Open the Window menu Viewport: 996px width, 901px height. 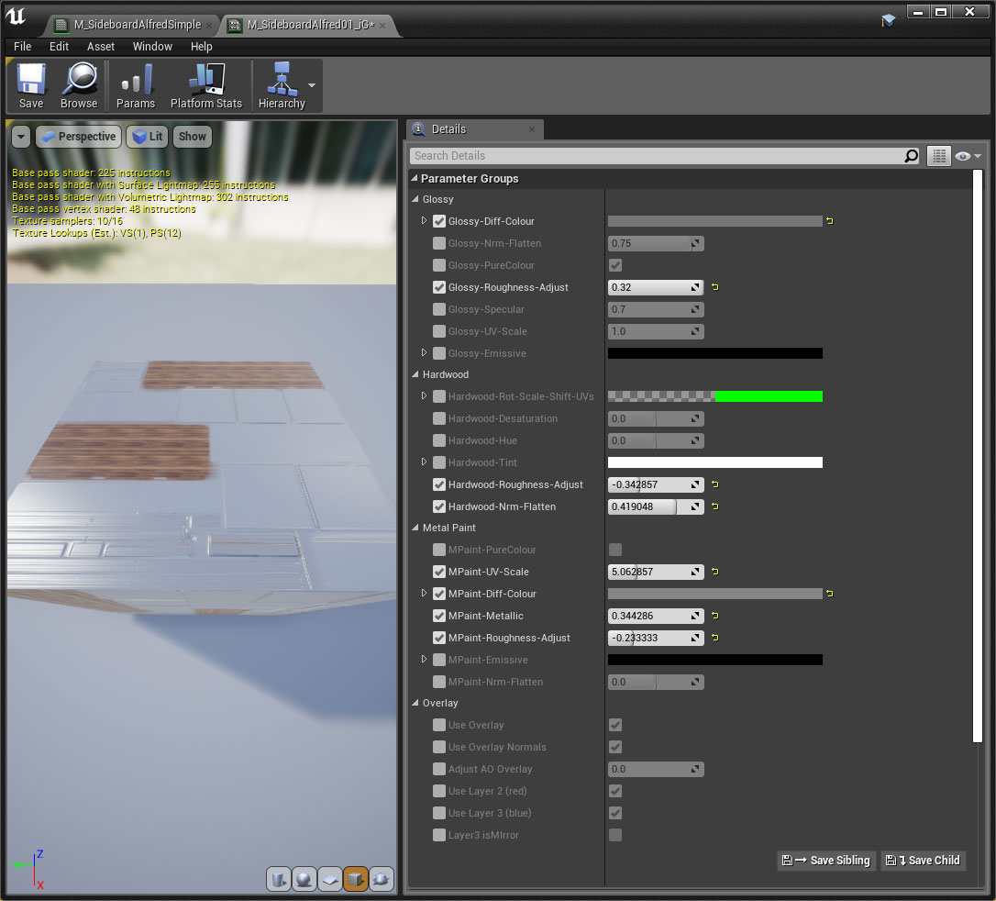click(x=152, y=47)
